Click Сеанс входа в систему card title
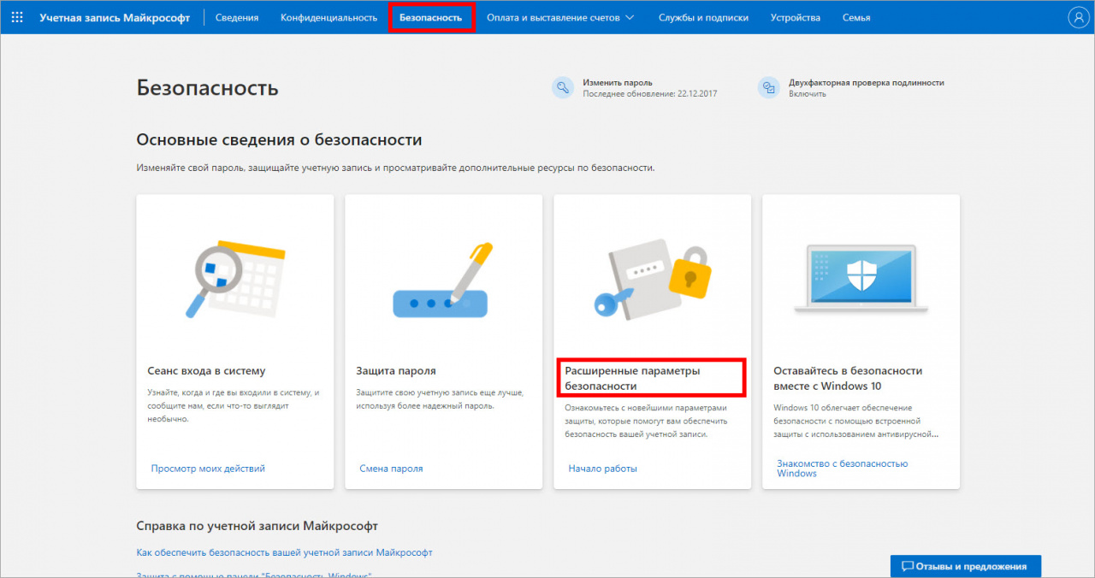This screenshot has width=1095, height=578. [206, 371]
